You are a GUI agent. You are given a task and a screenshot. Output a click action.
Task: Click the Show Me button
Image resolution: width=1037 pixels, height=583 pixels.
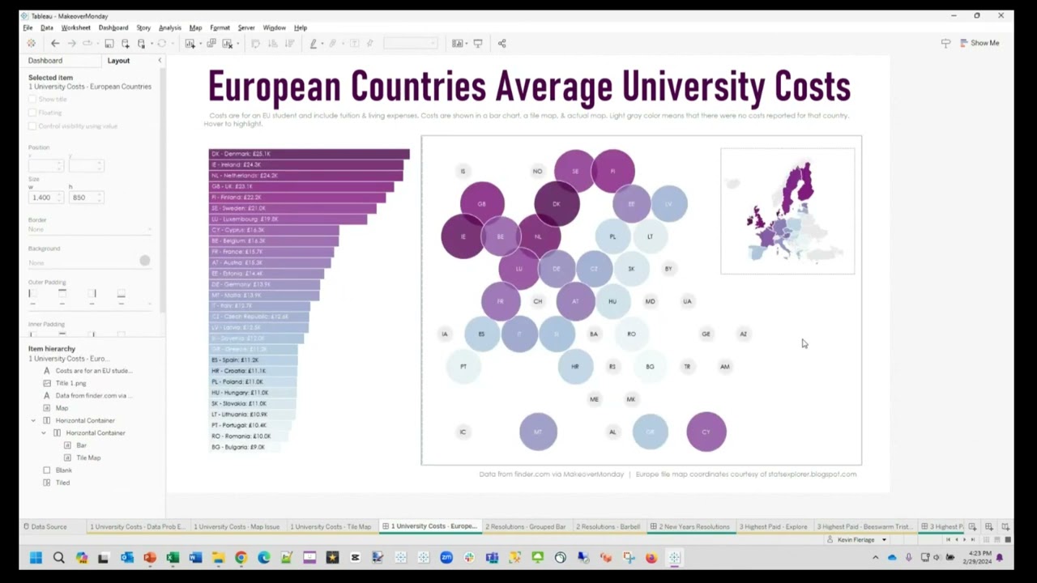point(980,43)
